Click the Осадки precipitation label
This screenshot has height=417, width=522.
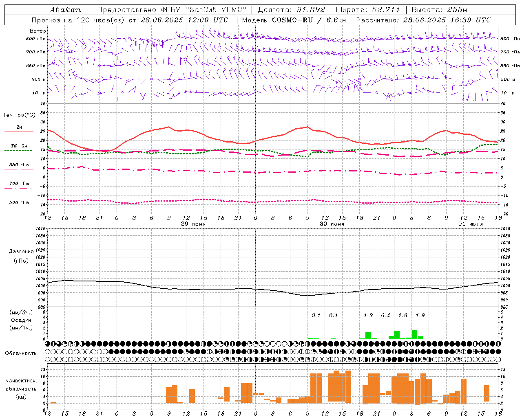21,320
